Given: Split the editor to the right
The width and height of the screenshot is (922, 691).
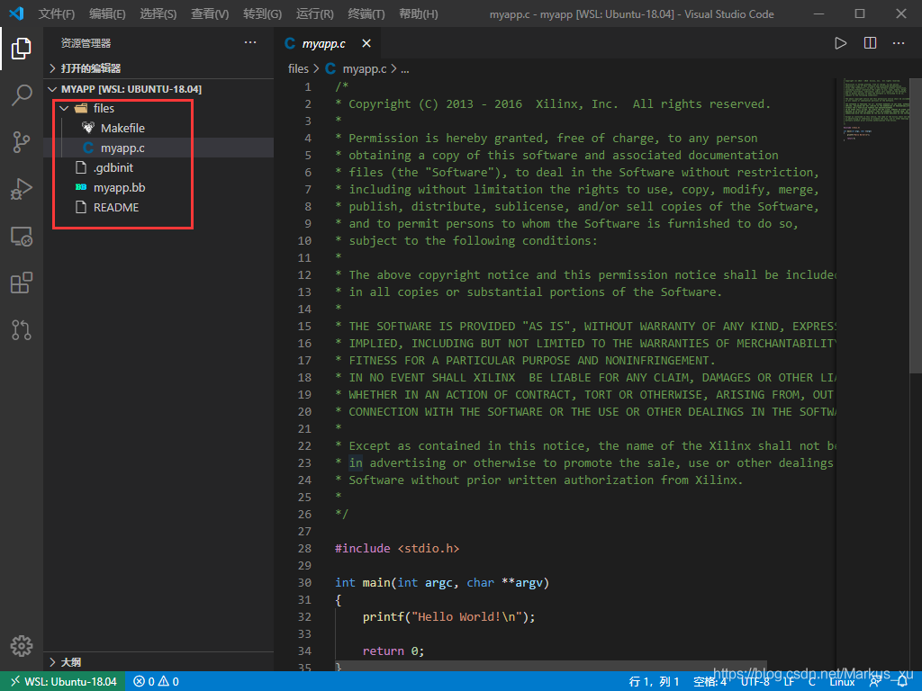Looking at the screenshot, I should 870,43.
